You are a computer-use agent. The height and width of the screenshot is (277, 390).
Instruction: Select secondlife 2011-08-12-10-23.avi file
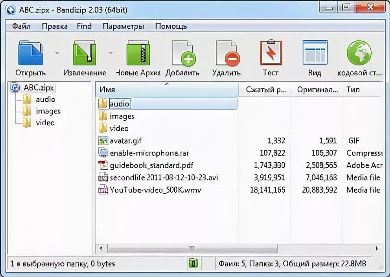tap(164, 177)
